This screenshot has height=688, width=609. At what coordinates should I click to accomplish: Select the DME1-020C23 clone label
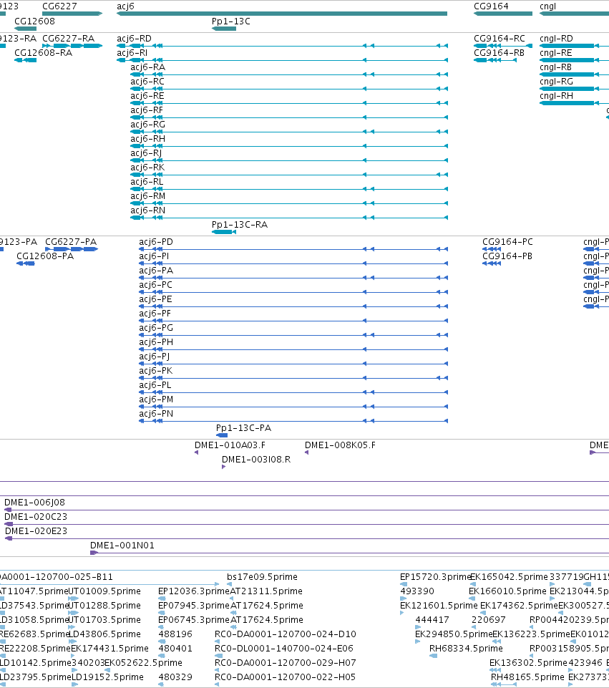pyautogui.click(x=36, y=516)
